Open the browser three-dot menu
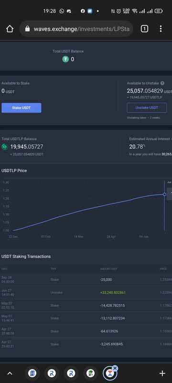Viewport: 172px width, 383px height. point(161,29)
